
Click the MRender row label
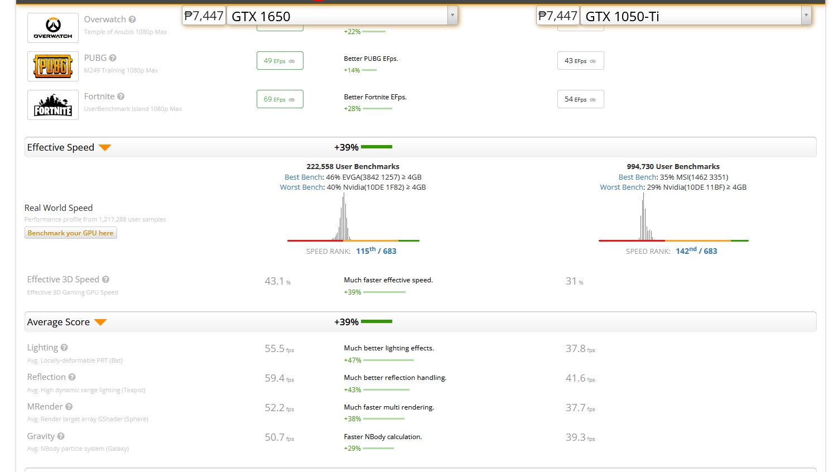(x=45, y=407)
